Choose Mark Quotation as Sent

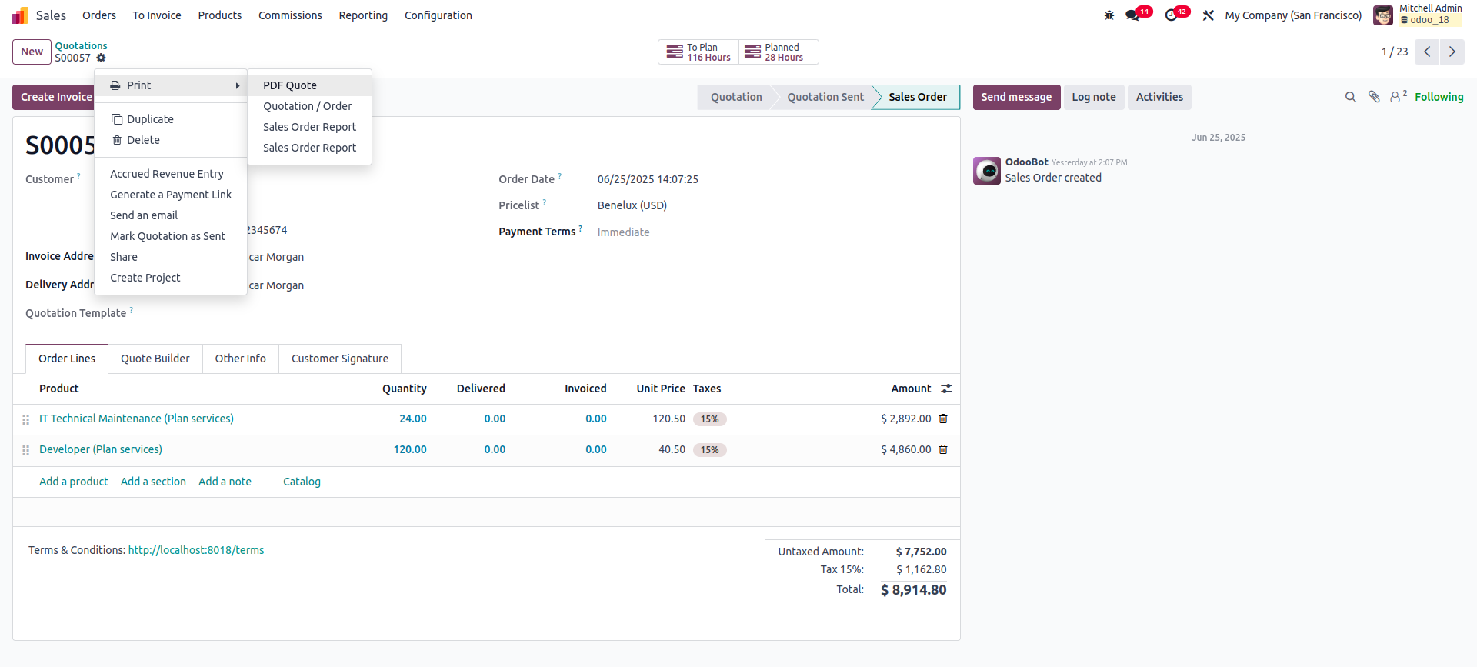pyautogui.click(x=171, y=236)
